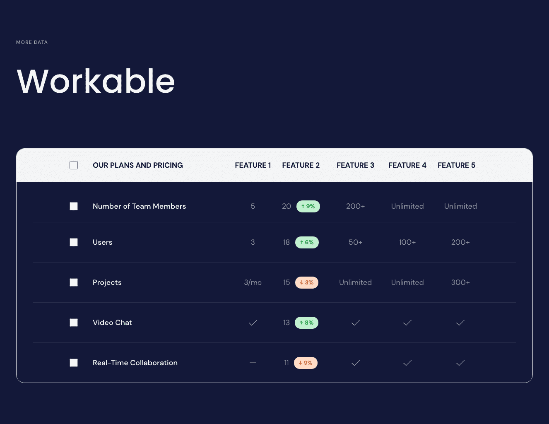Screen dimensions: 549x424
Task: Click the red 3% decrease badge
Action: coord(306,282)
